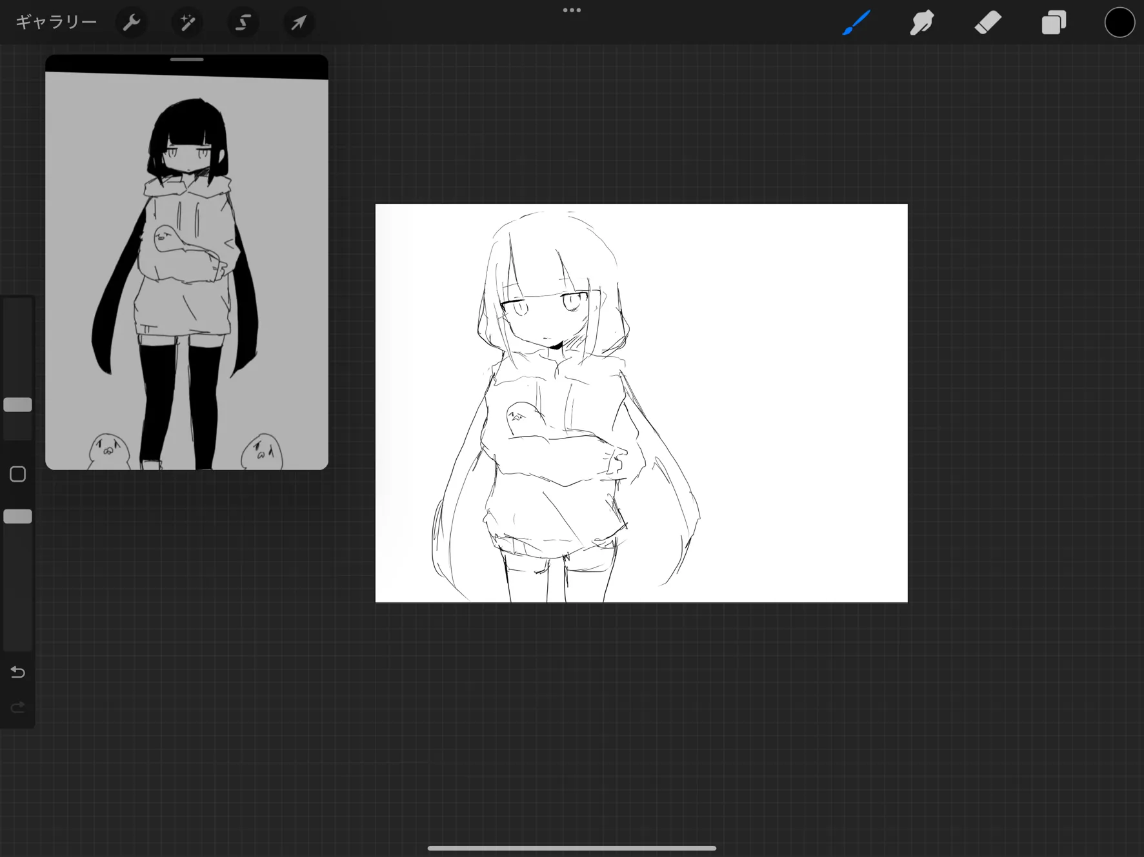Click the reference window grab handle
The height and width of the screenshot is (857, 1144).
point(186,59)
